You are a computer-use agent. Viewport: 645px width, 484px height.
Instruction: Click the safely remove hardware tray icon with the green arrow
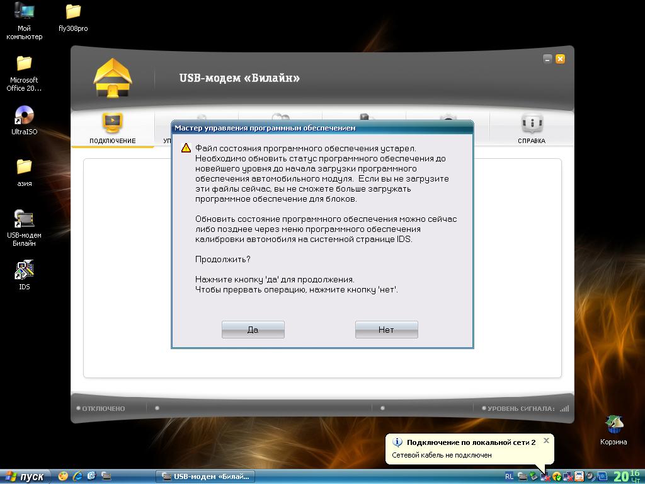(x=534, y=476)
